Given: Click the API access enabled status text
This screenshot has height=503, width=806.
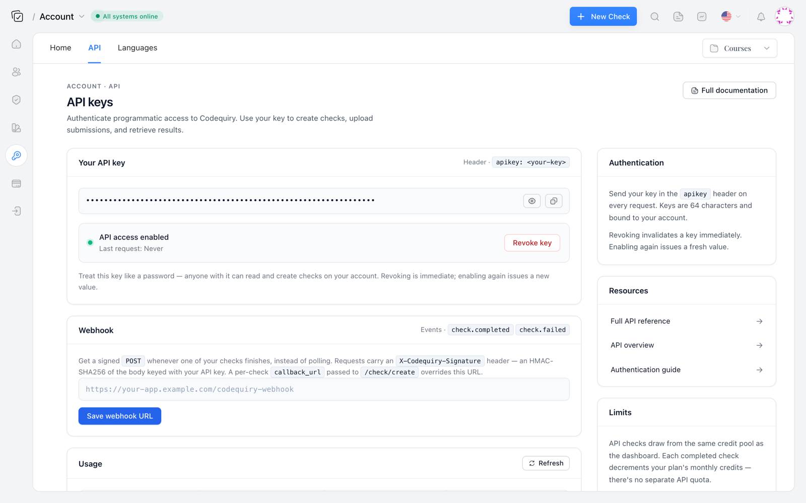Looking at the screenshot, I should pyautogui.click(x=134, y=237).
